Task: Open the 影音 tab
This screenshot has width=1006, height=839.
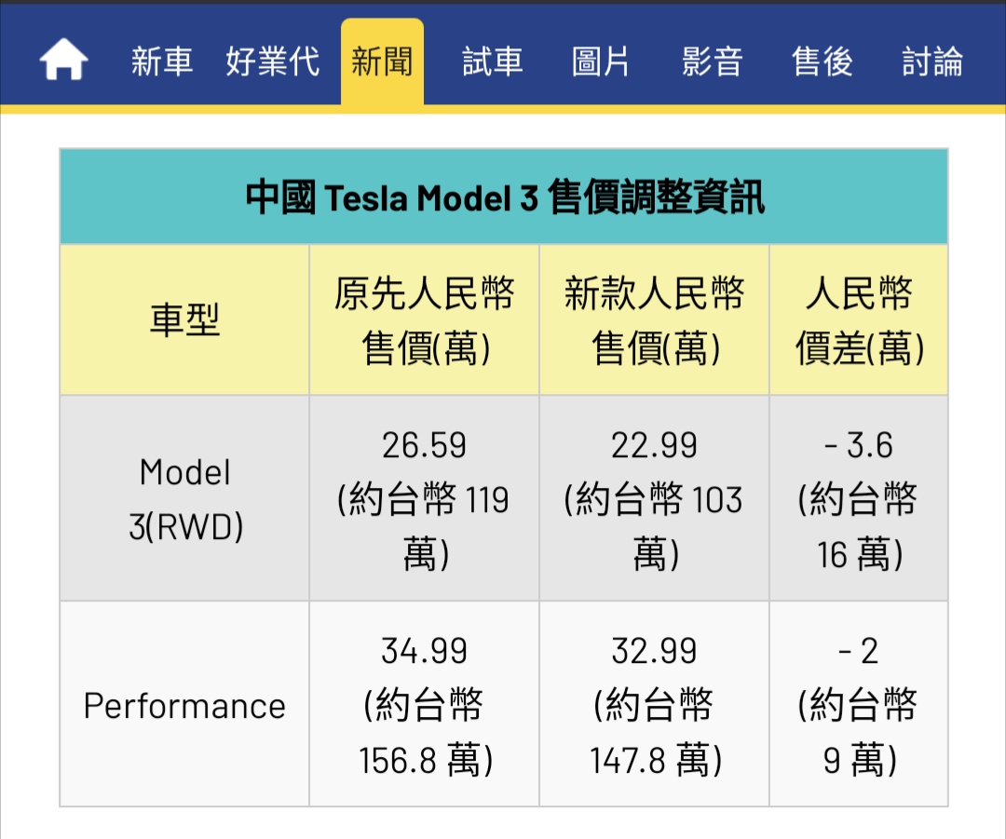Action: click(712, 61)
